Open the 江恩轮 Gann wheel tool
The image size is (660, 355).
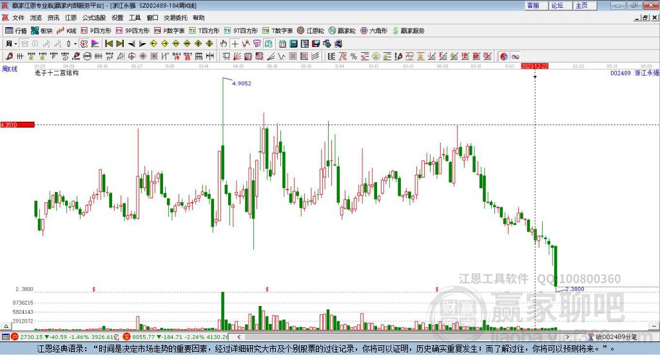click(311, 30)
